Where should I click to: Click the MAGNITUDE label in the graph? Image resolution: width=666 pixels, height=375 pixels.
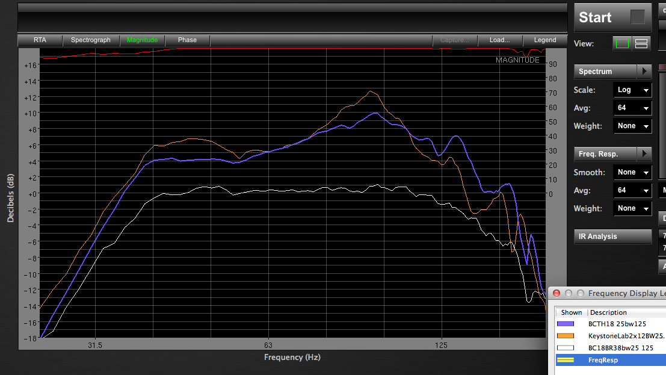coord(517,60)
